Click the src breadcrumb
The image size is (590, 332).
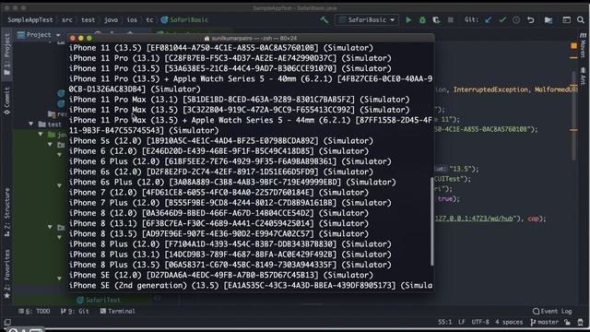click(x=67, y=20)
